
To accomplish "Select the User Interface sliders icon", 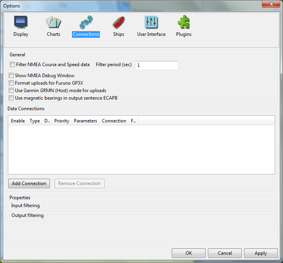I will 151,22.
